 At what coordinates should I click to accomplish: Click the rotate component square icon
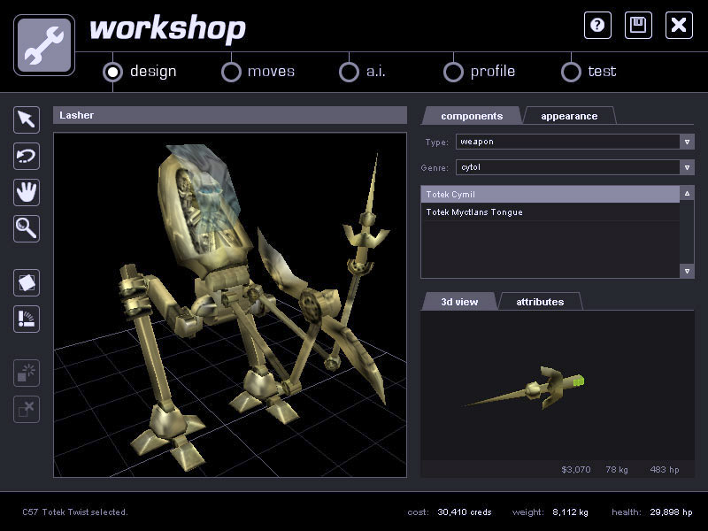(27, 282)
